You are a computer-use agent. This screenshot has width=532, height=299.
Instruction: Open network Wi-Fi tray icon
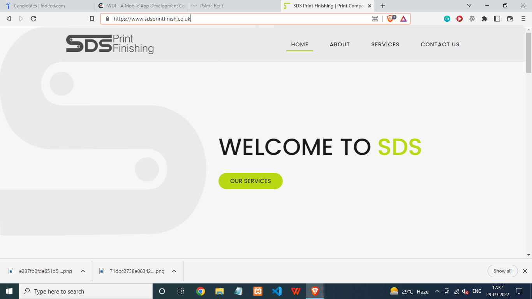pyautogui.click(x=456, y=291)
